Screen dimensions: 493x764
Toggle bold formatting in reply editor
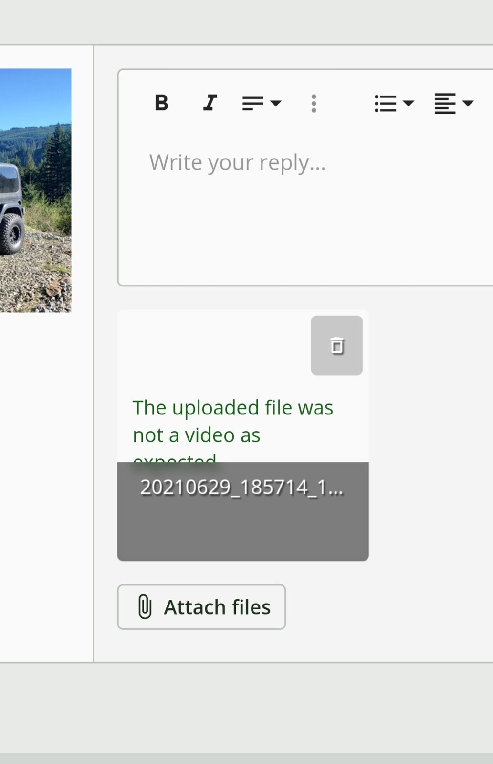[x=162, y=103]
